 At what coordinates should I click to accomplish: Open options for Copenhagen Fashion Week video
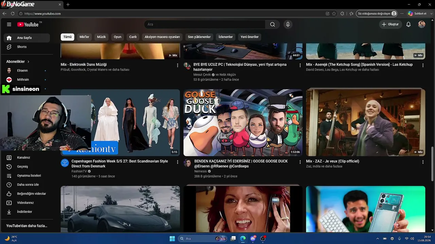pyautogui.click(x=177, y=162)
